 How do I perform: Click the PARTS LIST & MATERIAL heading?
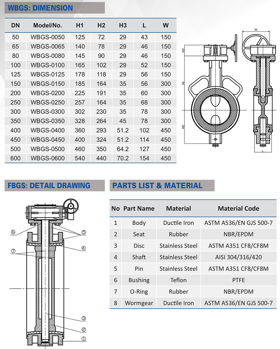point(157,186)
